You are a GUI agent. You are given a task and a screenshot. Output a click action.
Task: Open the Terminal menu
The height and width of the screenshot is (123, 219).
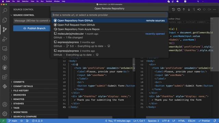tap(49, 1)
